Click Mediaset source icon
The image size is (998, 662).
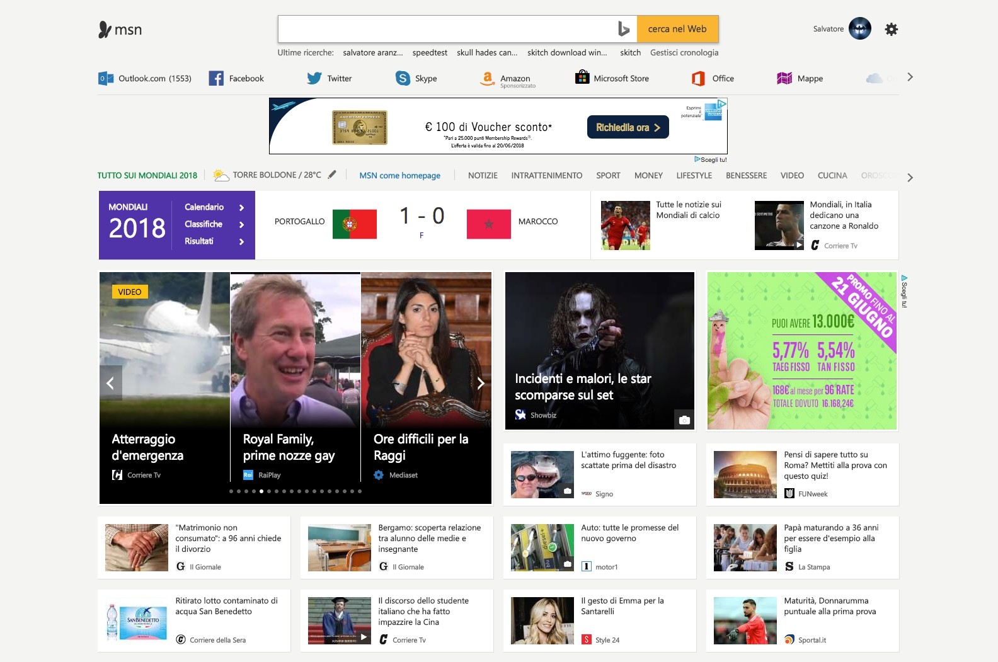[379, 475]
